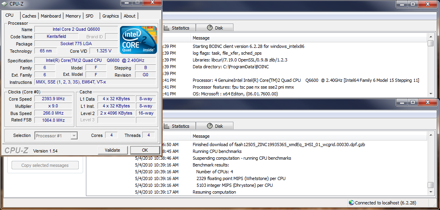The image size is (440, 210).
Task: Click the Level 2 '16-way' field
Action: point(146,113)
